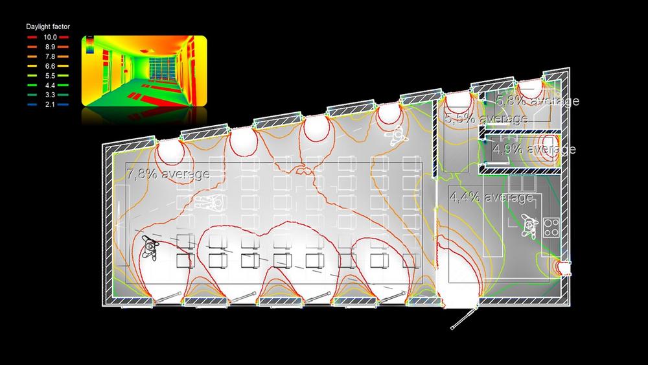Click the person figure in the kitchen
The height and width of the screenshot is (365, 648).
pyautogui.click(x=531, y=227)
